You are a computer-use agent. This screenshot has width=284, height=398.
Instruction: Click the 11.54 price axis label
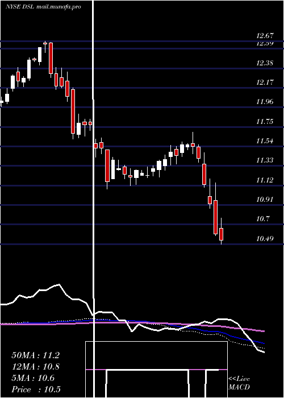(265, 141)
